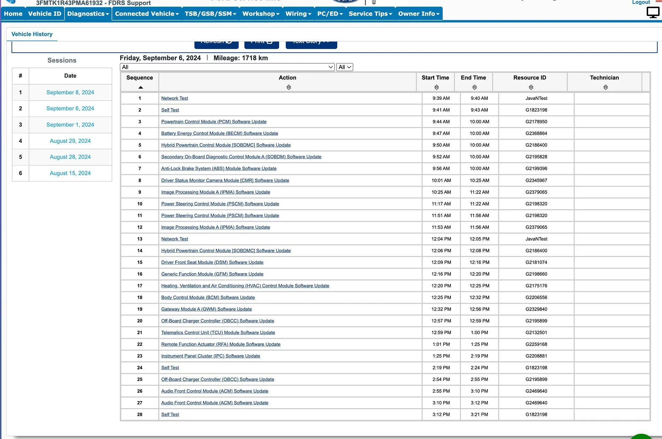662x439 pixels.
Task: Open Remote Function Actuator (RFA) Module update
Action: pyautogui.click(x=221, y=344)
